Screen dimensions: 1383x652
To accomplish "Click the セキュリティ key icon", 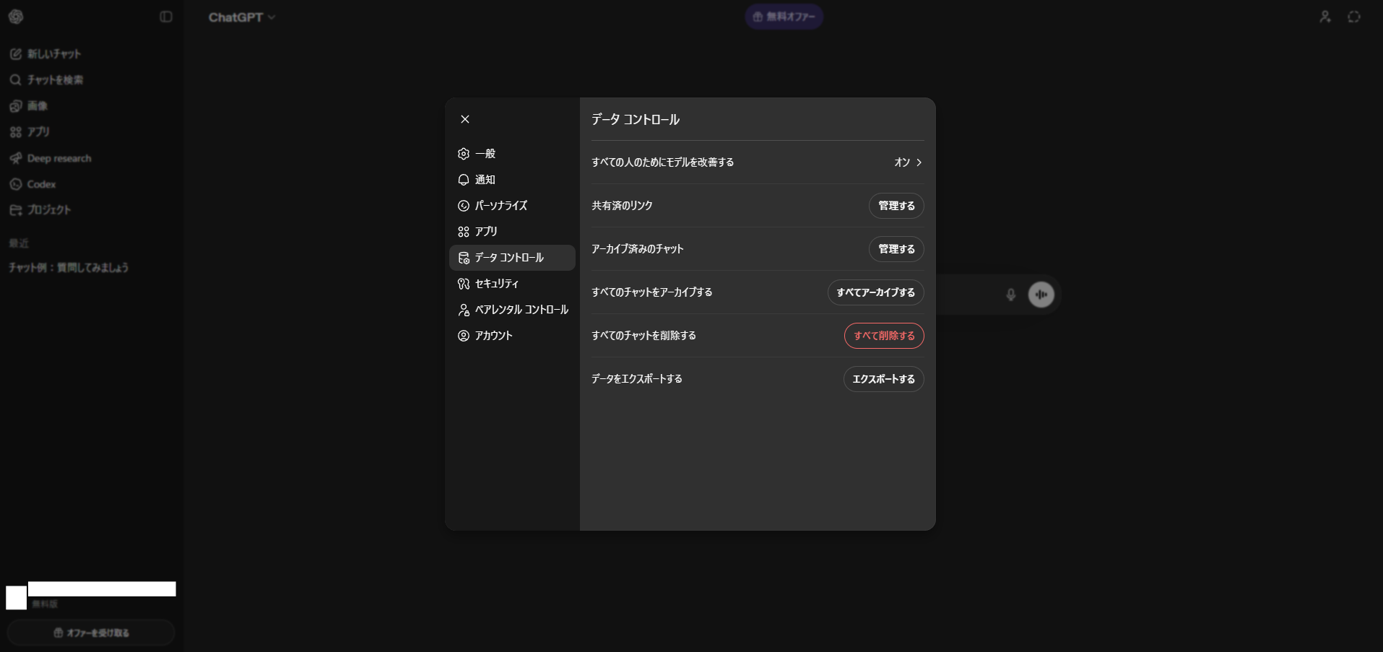I will [464, 284].
